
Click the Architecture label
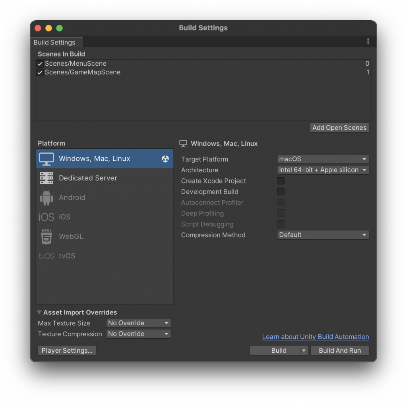(x=200, y=170)
